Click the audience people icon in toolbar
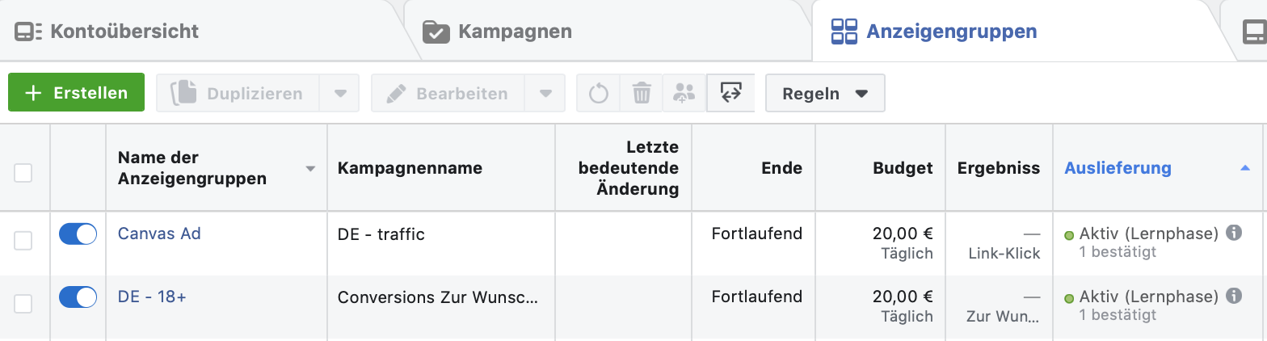1267x341 pixels. coord(684,93)
